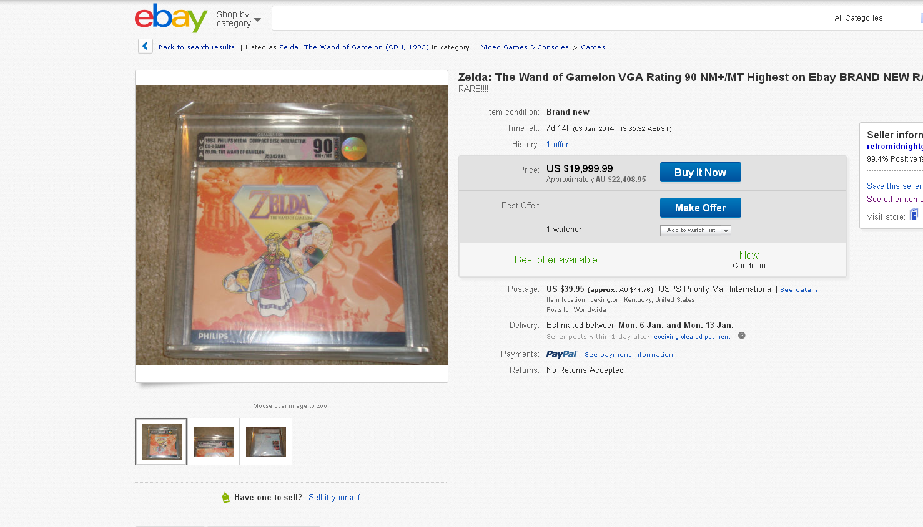Image resolution: width=923 pixels, height=527 pixels.
Task: Click the back arrow icon
Action: pyautogui.click(x=146, y=46)
